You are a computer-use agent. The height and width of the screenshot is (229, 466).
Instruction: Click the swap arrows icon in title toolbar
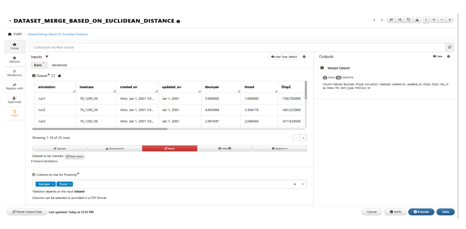[x=391, y=20]
